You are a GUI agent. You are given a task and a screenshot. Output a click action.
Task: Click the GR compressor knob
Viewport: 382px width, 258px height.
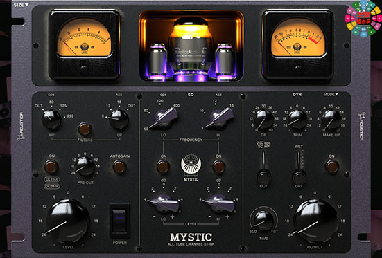pyautogui.click(x=264, y=119)
